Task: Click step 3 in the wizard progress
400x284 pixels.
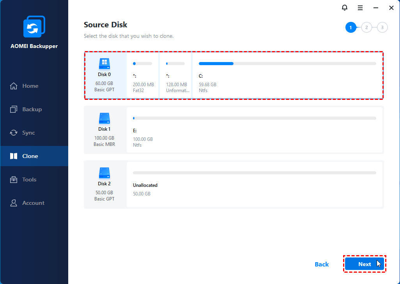Action: pyautogui.click(x=382, y=27)
